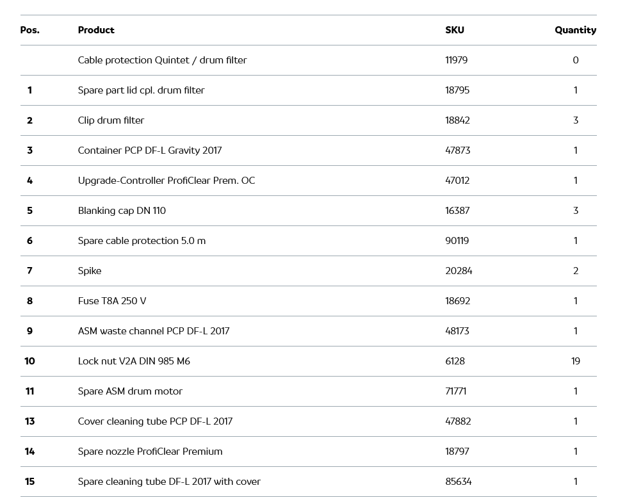This screenshot has width=618, height=497.
Task: Open ASM waste channel PCP DF-L 2017
Action: coord(153,331)
